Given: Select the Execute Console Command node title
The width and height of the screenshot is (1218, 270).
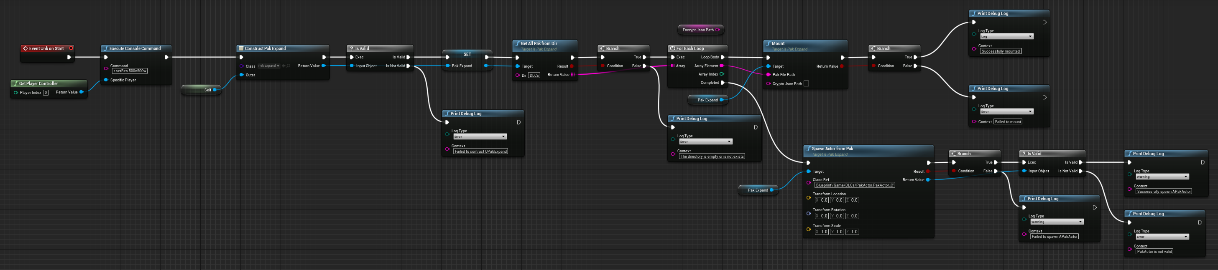Looking at the screenshot, I should [x=135, y=48].
